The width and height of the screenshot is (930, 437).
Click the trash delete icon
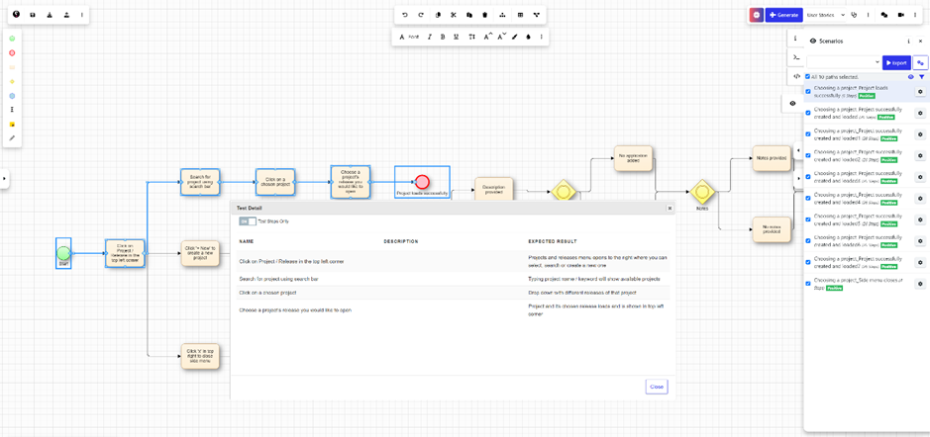pos(485,15)
